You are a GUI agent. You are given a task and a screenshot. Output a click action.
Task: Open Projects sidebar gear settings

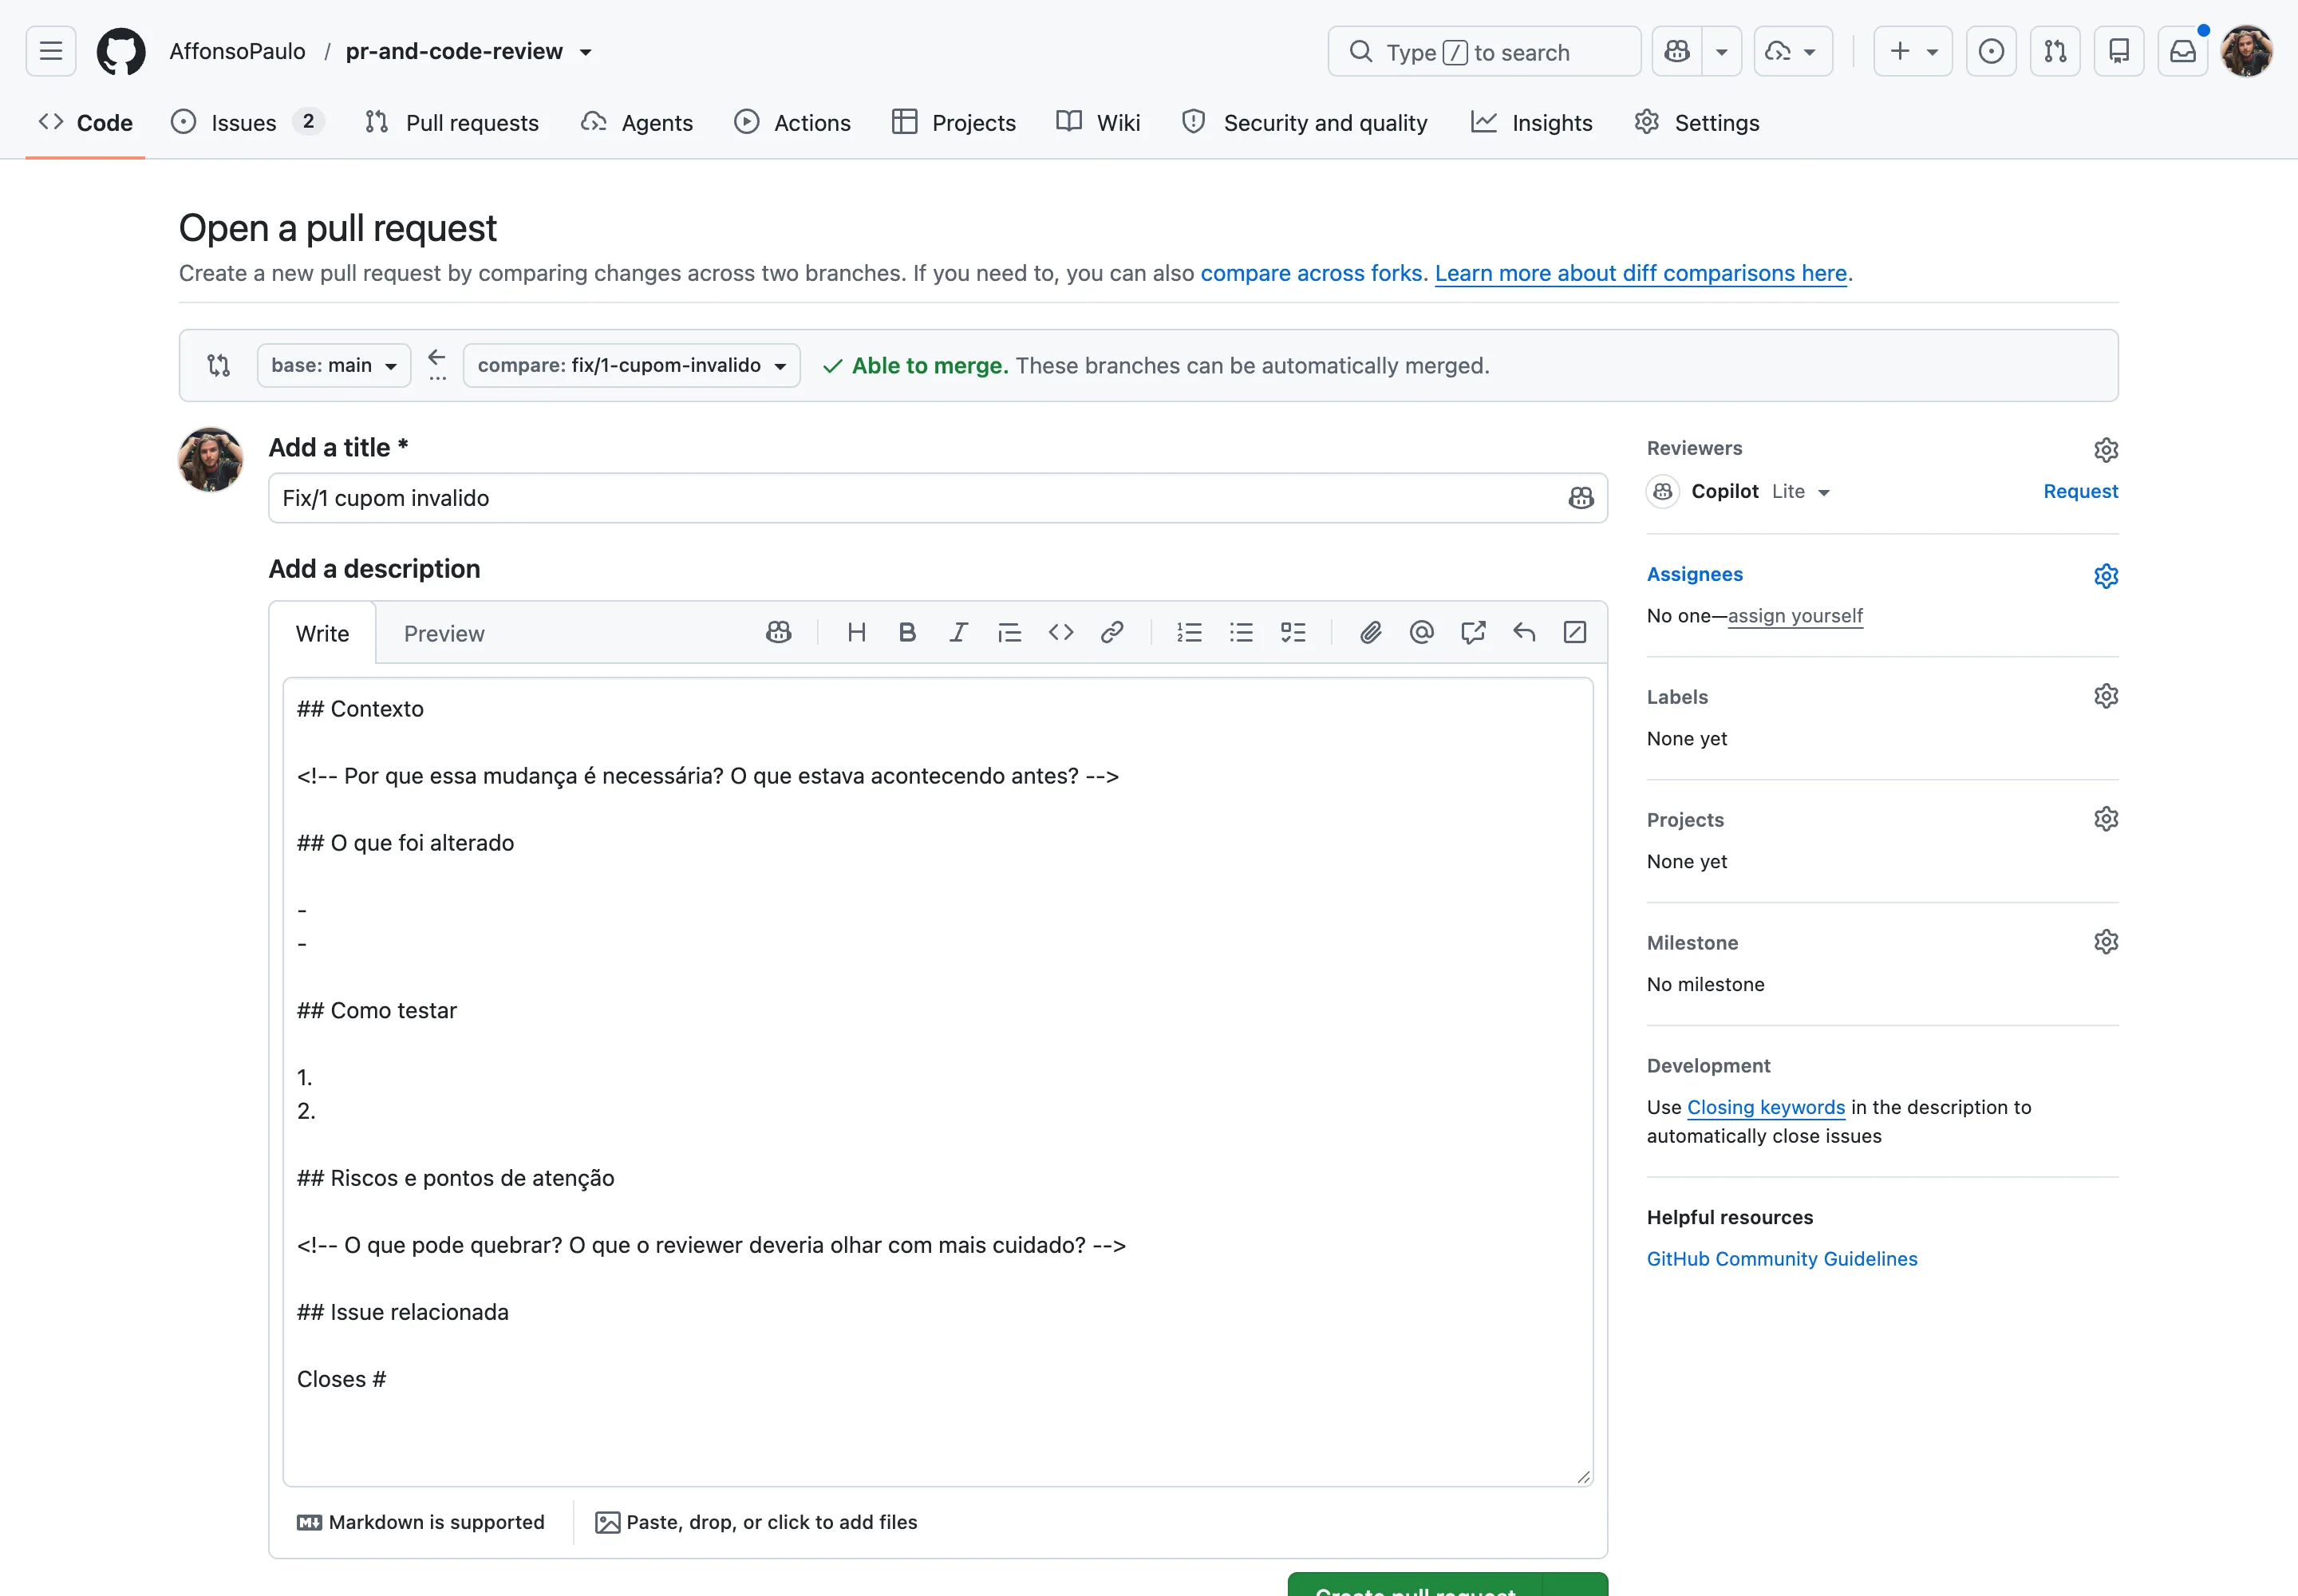[x=2105, y=819]
